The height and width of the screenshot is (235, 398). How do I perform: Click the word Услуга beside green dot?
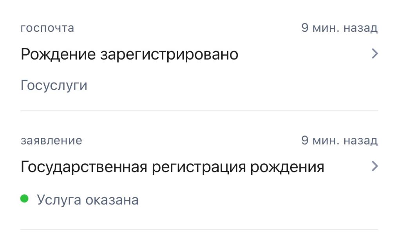[59, 200]
